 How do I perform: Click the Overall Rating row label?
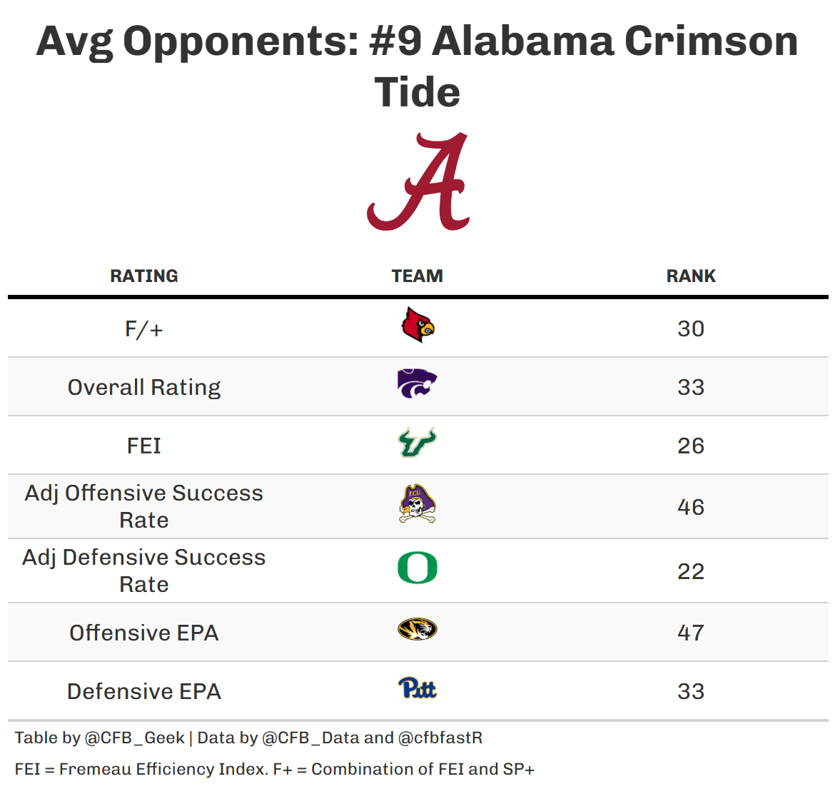(x=144, y=388)
